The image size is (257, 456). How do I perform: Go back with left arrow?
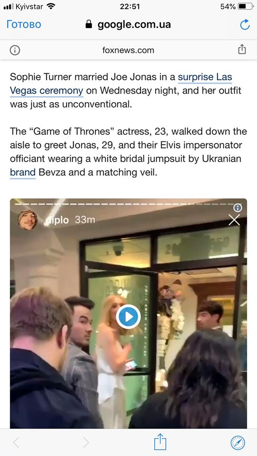(16, 443)
